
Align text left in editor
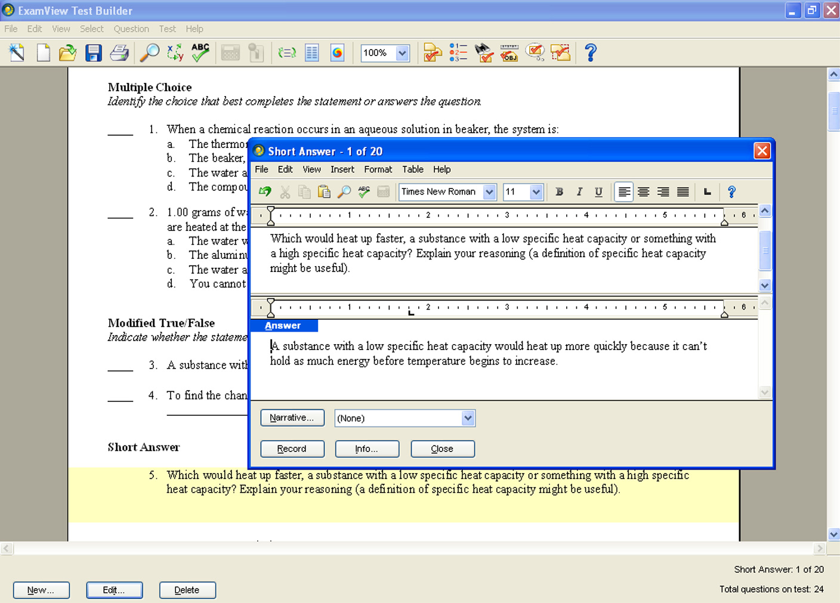[x=623, y=191]
